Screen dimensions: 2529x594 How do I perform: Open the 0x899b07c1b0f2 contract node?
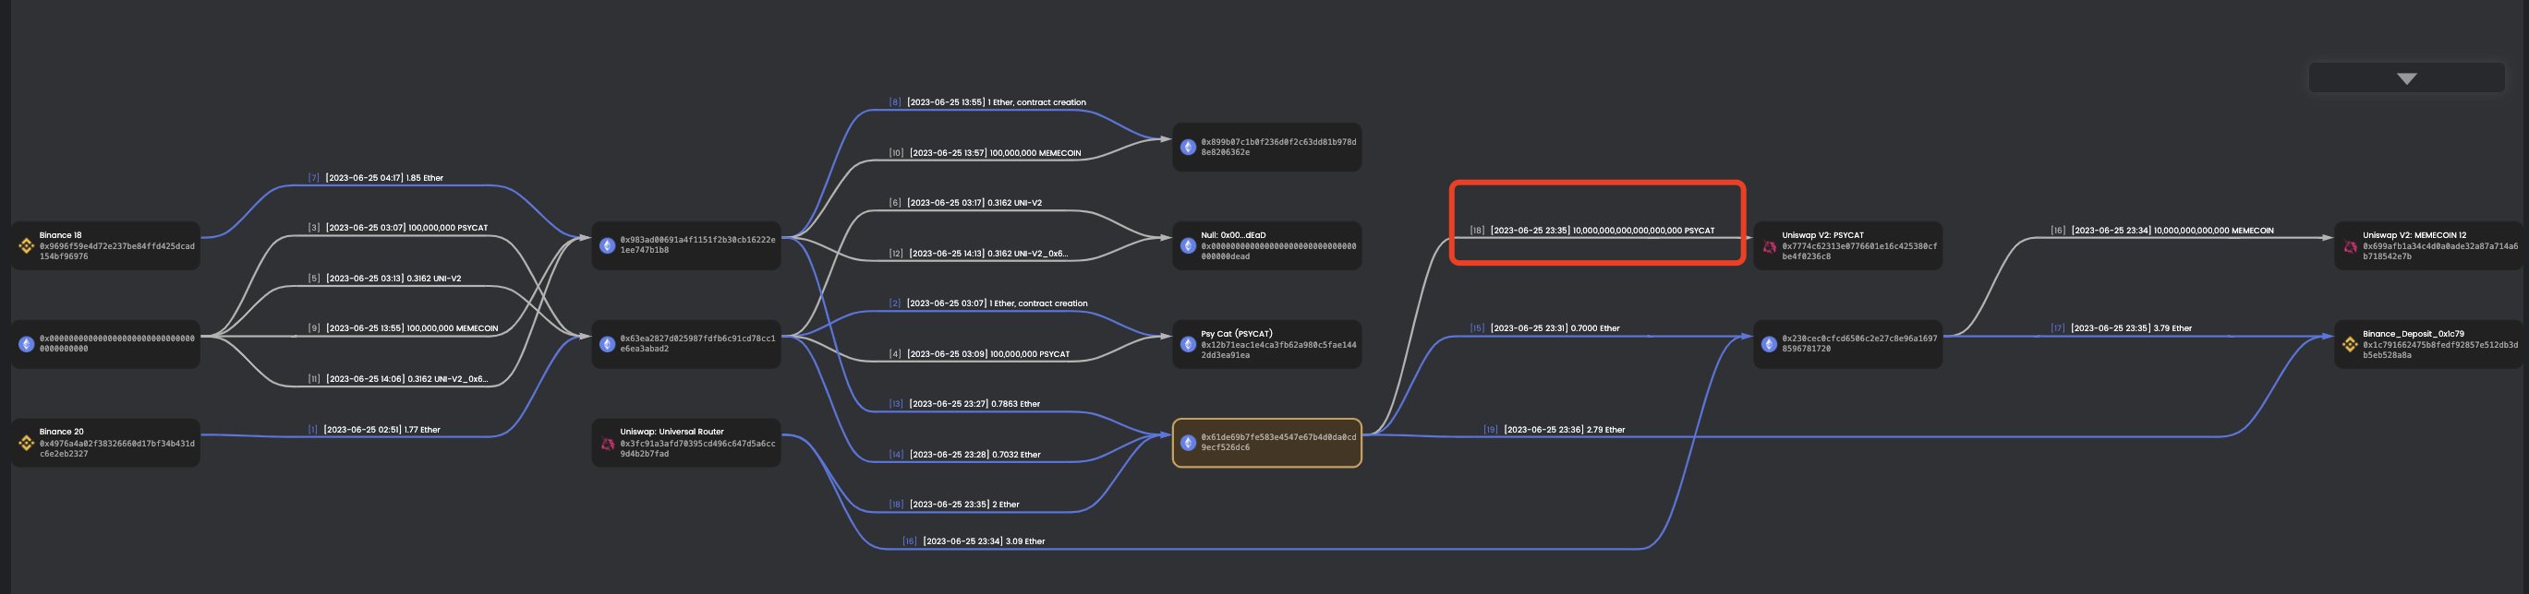[1277, 147]
